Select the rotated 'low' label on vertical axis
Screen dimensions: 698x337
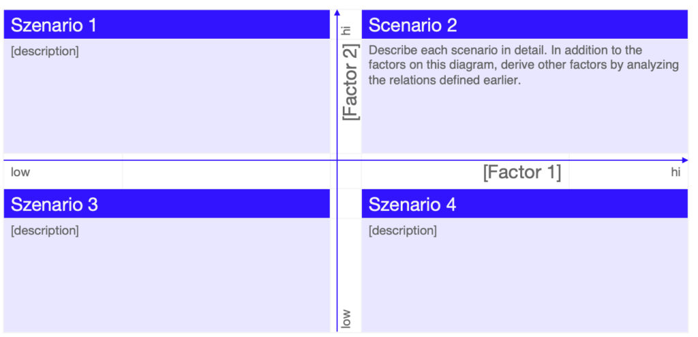[x=346, y=319]
